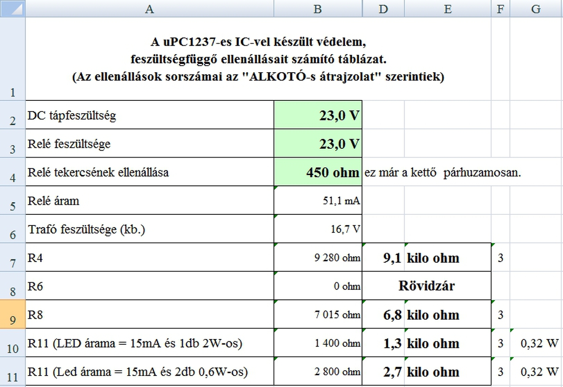Screen dimensions: 563x387
Task: Select column B header
Action: click(318, 9)
